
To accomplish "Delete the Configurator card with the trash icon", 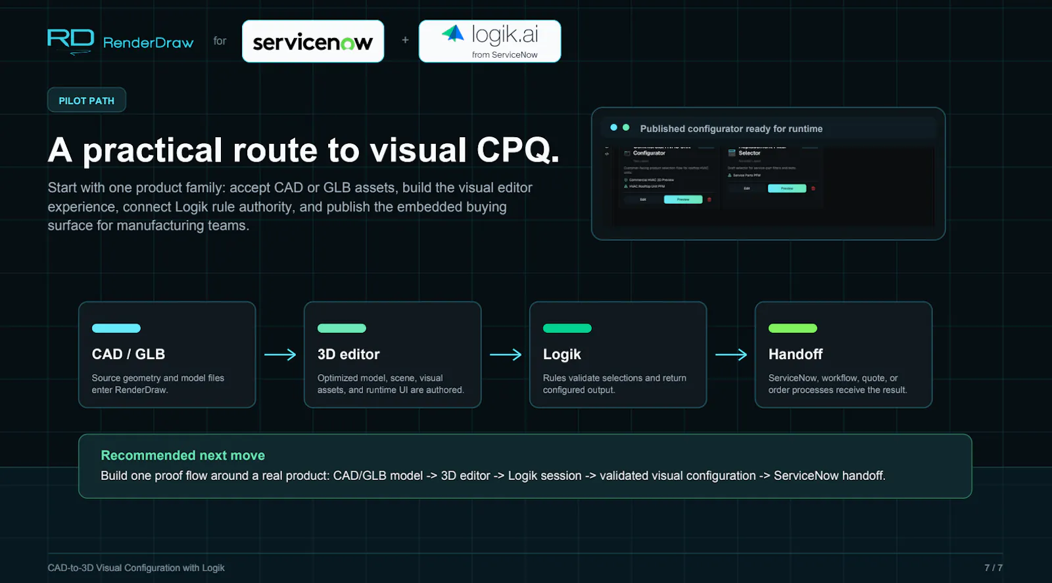I will point(709,200).
